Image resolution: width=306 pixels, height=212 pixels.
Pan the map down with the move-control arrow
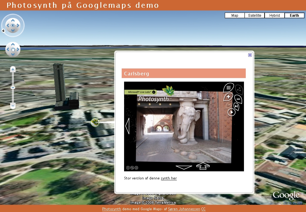pyautogui.click(x=13, y=54)
